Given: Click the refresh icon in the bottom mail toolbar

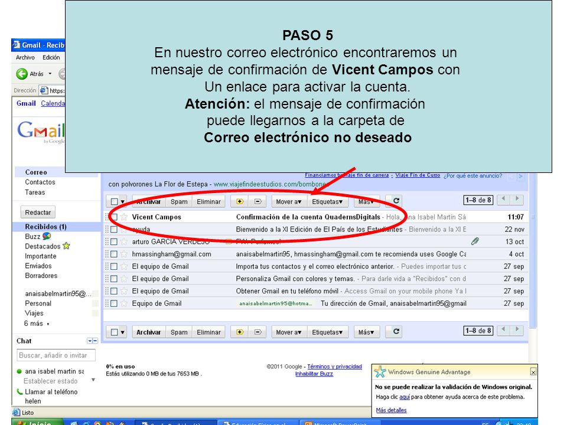Looking at the screenshot, I should (x=396, y=331).
